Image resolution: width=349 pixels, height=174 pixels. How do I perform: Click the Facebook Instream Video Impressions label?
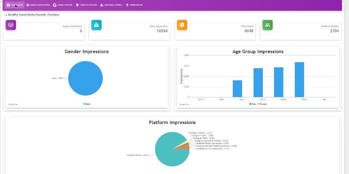216,146
